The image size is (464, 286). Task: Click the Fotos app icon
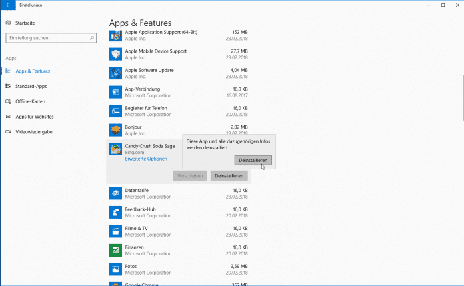115,269
